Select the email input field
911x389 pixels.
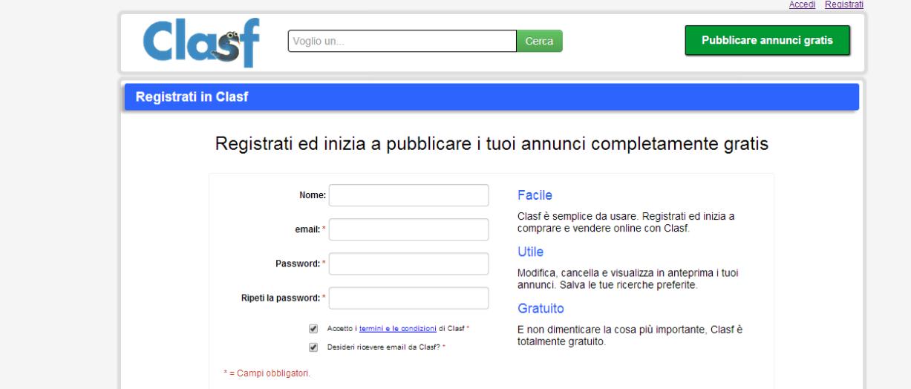coord(409,229)
